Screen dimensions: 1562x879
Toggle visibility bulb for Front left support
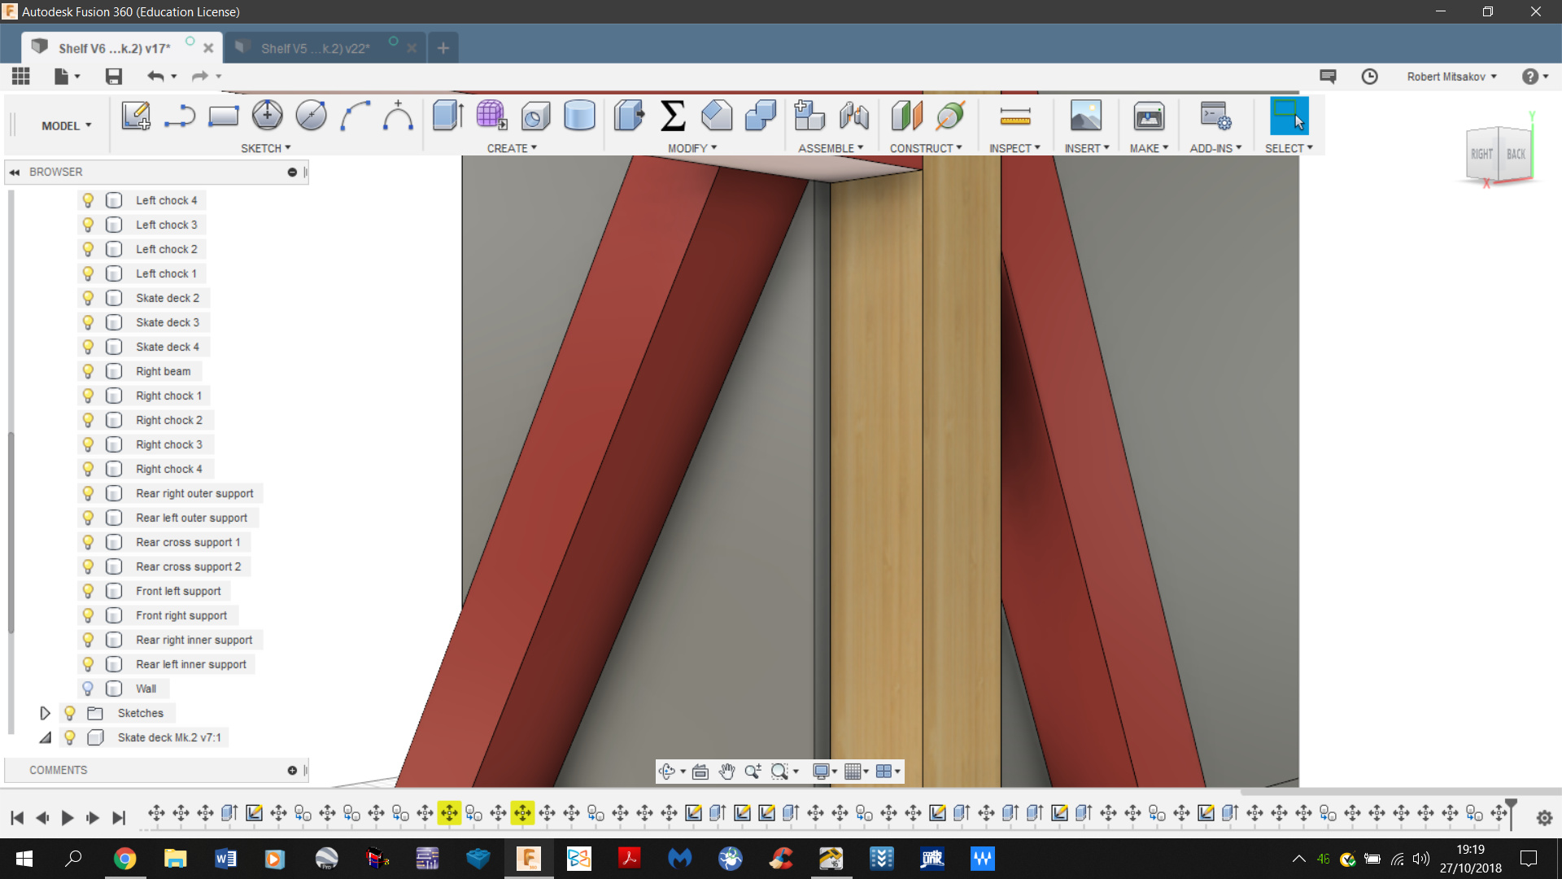pyautogui.click(x=88, y=591)
